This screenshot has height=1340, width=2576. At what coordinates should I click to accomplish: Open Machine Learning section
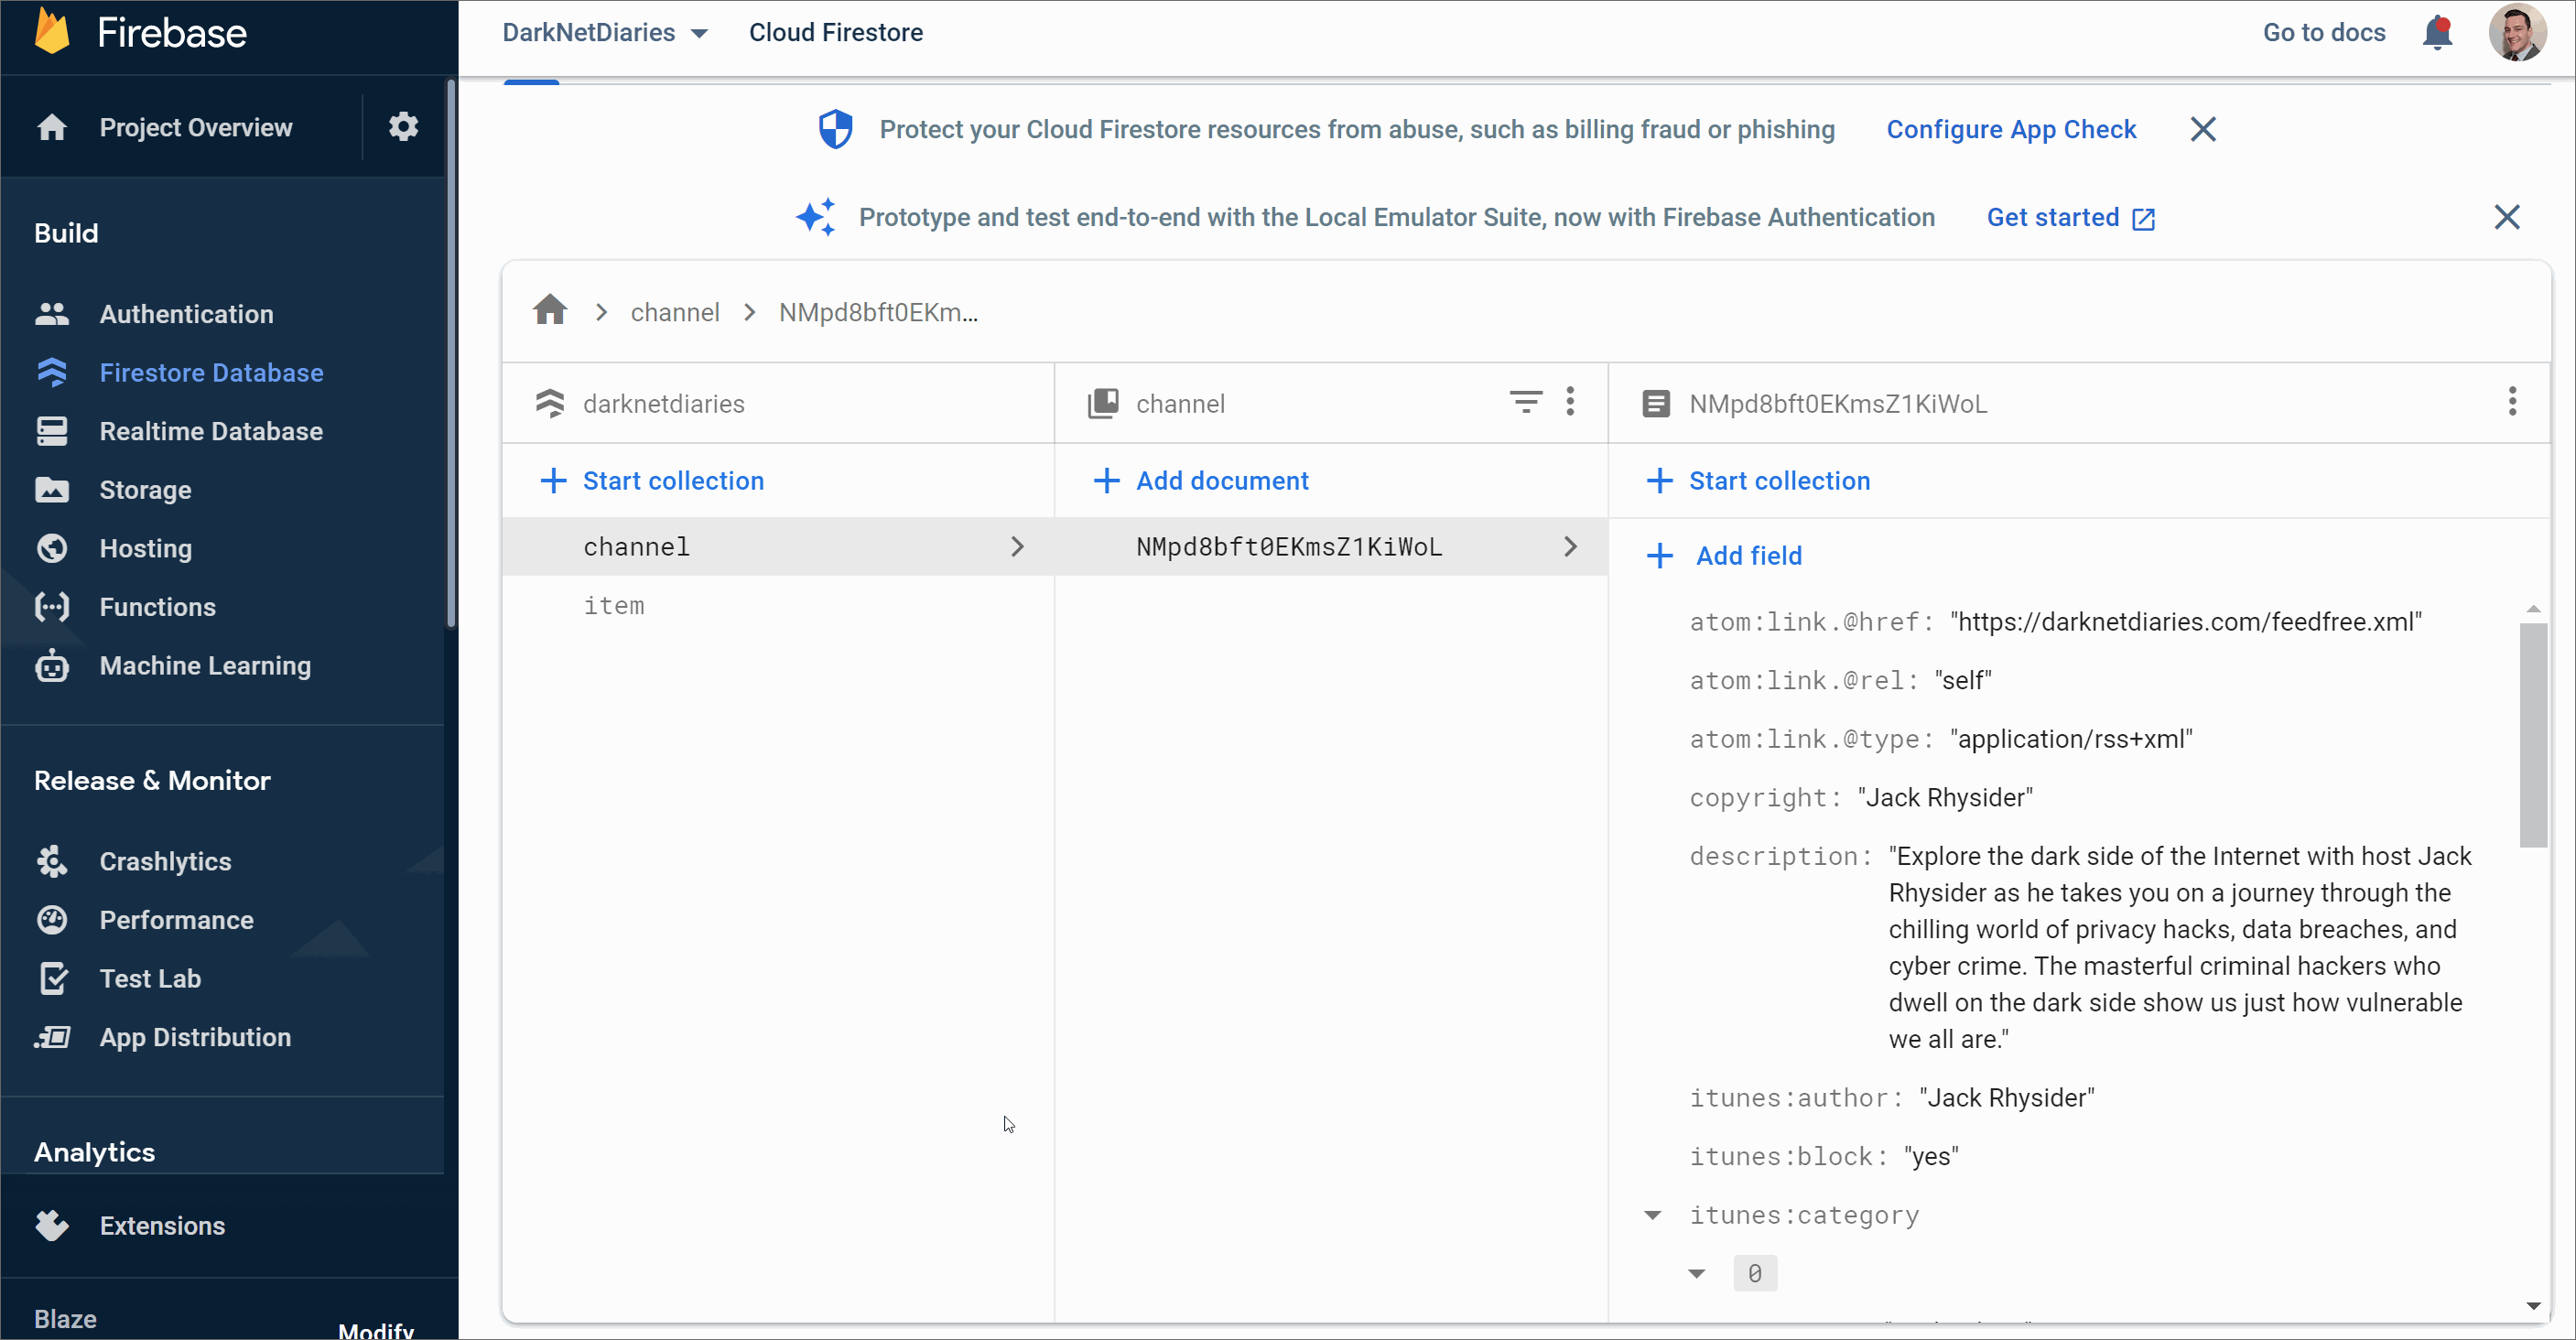205,665
